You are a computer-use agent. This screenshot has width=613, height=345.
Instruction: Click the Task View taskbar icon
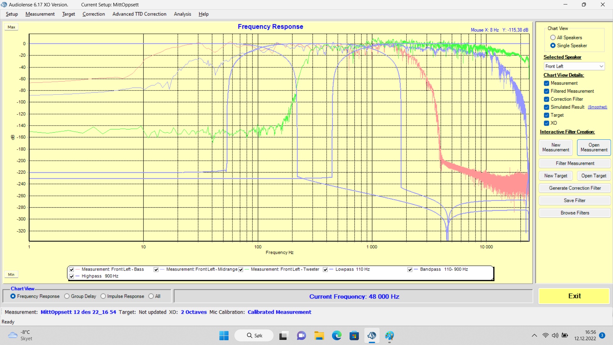pyautogui.click(x=283, y=336)
